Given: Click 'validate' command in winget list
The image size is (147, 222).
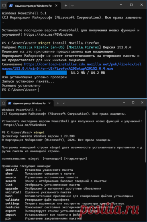Looking at the screenshot, I should [x=12, y=200].
